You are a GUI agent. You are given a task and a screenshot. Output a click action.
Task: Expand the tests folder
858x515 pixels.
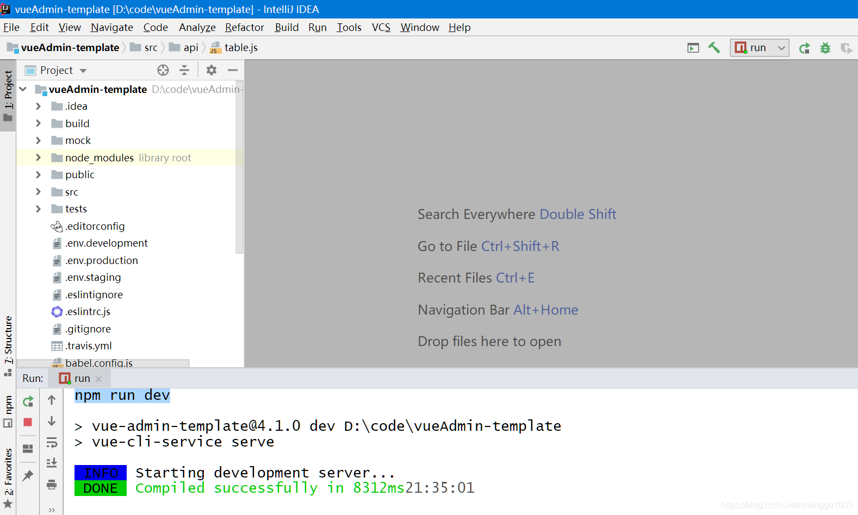38,209
